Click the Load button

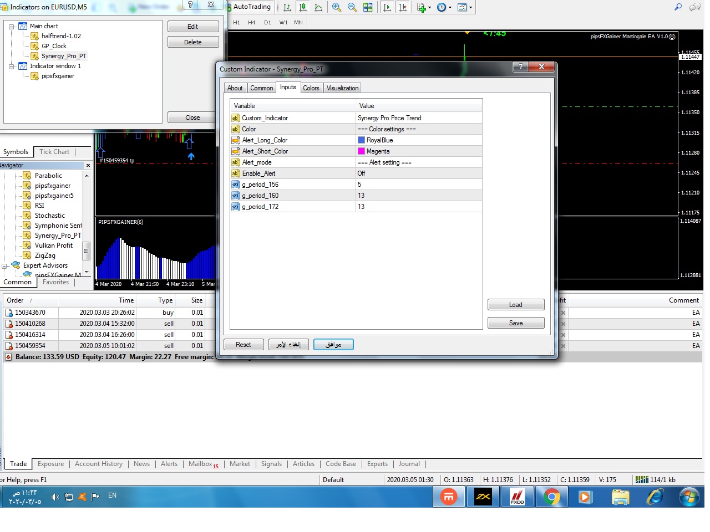(516, 305)
